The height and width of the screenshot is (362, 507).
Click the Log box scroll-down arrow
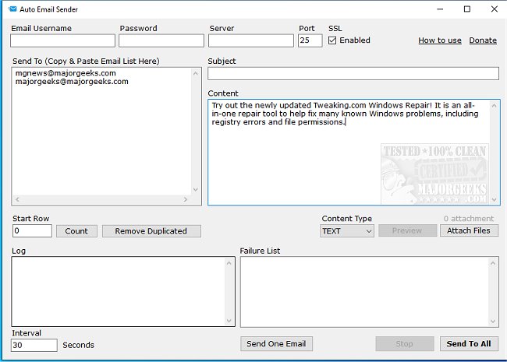click(x=229, y=321)
